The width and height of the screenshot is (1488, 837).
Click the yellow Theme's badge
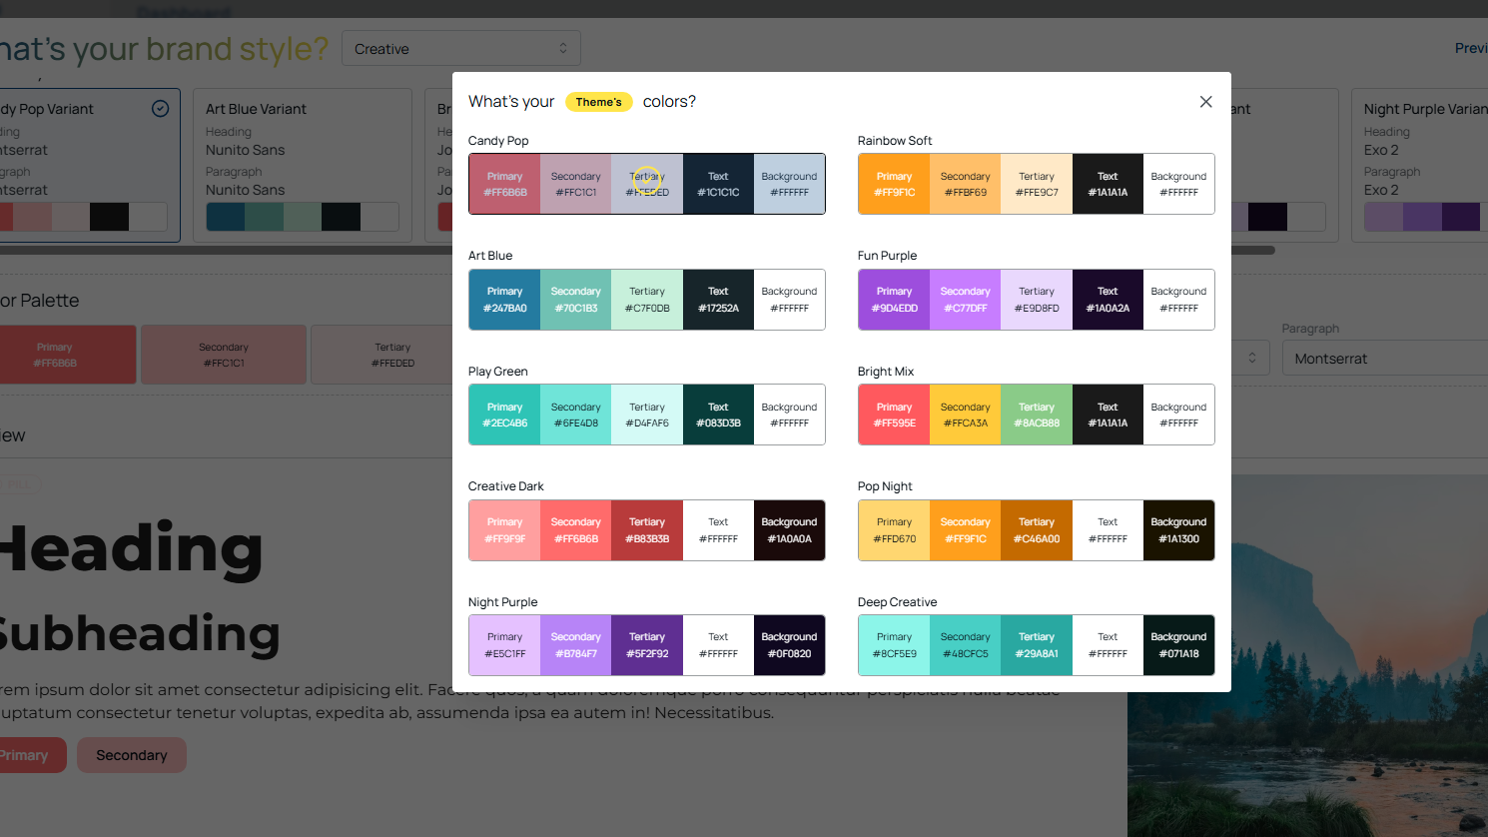tap(598, 102)
